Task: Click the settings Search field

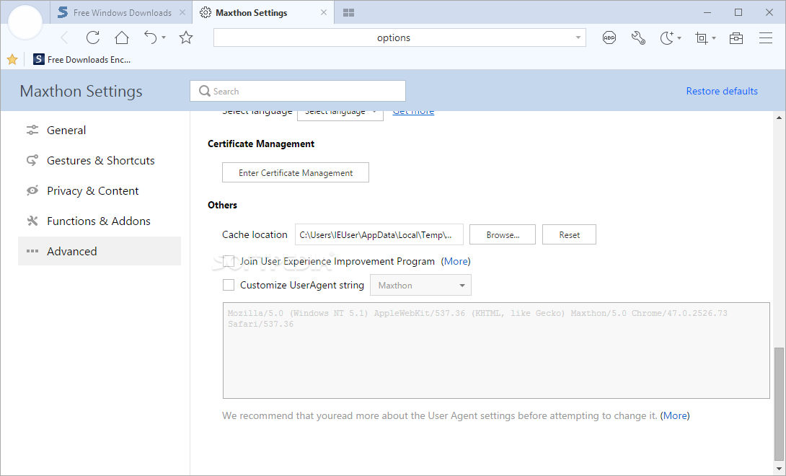Action: point(298,91)
